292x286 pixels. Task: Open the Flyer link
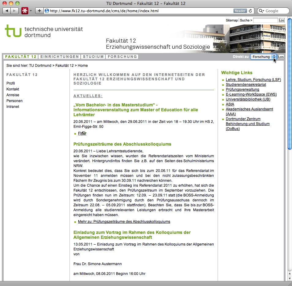(x=82, y=133)
